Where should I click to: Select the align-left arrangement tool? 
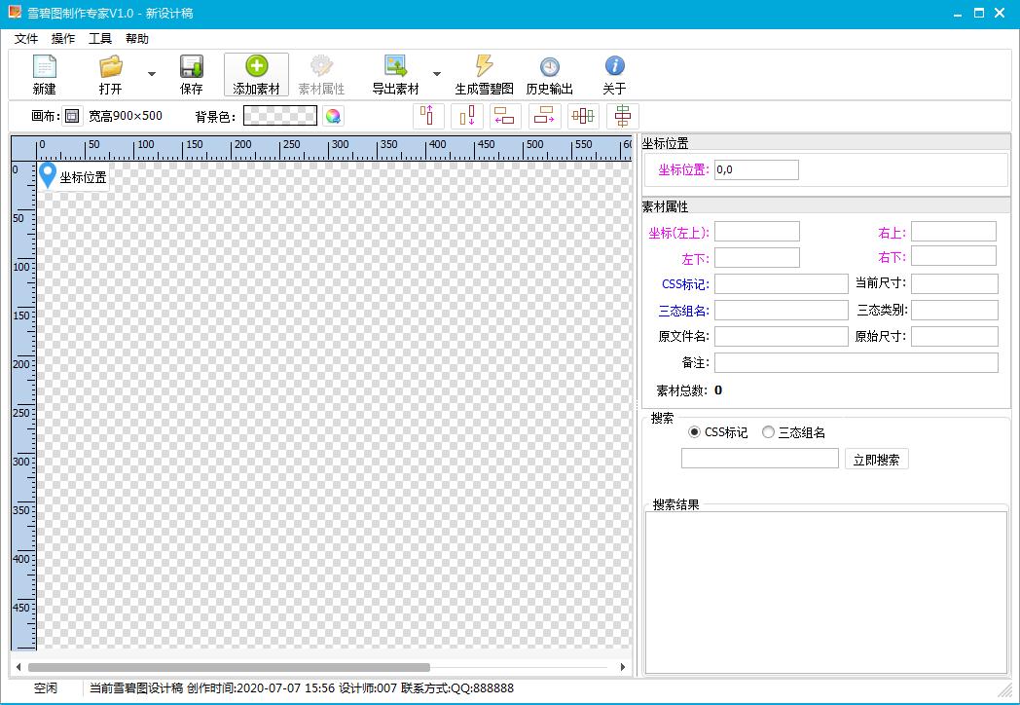[506, 116]
